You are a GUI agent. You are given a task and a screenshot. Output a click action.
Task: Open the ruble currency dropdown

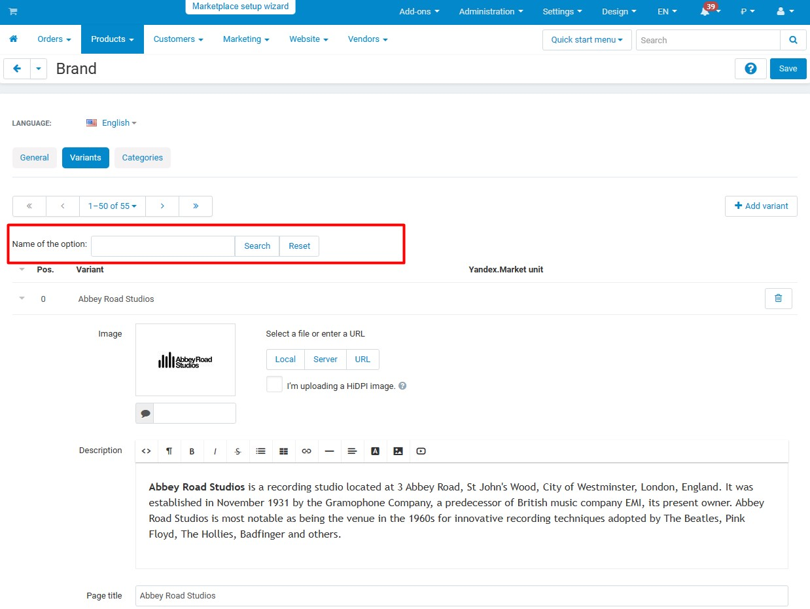[x=747, y=12]
